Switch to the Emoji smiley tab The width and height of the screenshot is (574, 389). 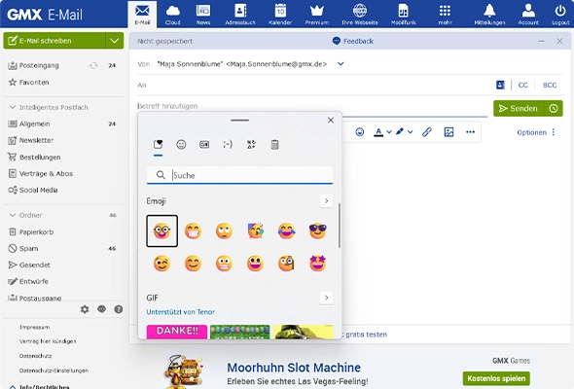point(181,145)
